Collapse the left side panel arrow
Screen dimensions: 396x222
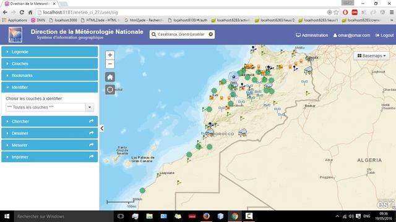point(101,128)
